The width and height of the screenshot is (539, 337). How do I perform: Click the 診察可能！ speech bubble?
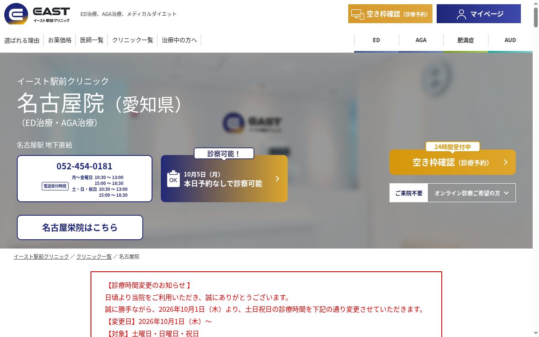pyautogui.click(x=224, y=154)
